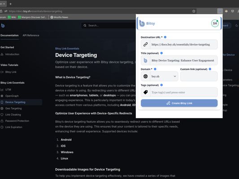The image size is (239, 179).
Task: Click the Linux list item
Action: coord(64,158)
